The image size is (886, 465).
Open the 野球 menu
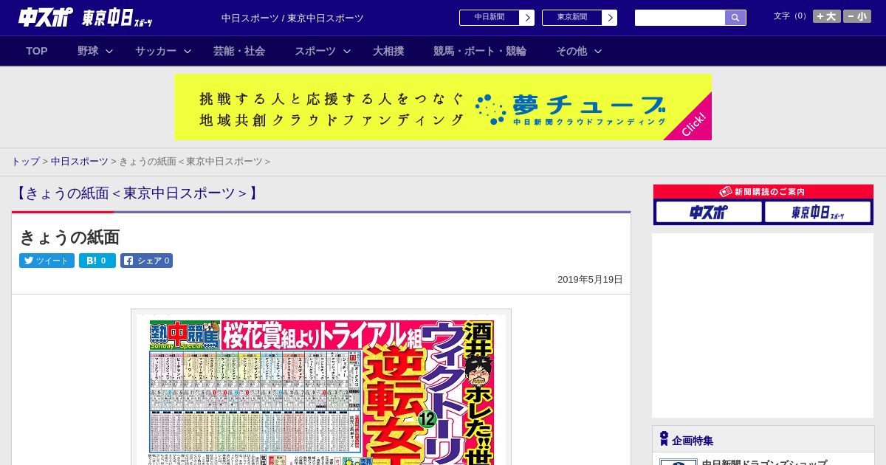88,51
